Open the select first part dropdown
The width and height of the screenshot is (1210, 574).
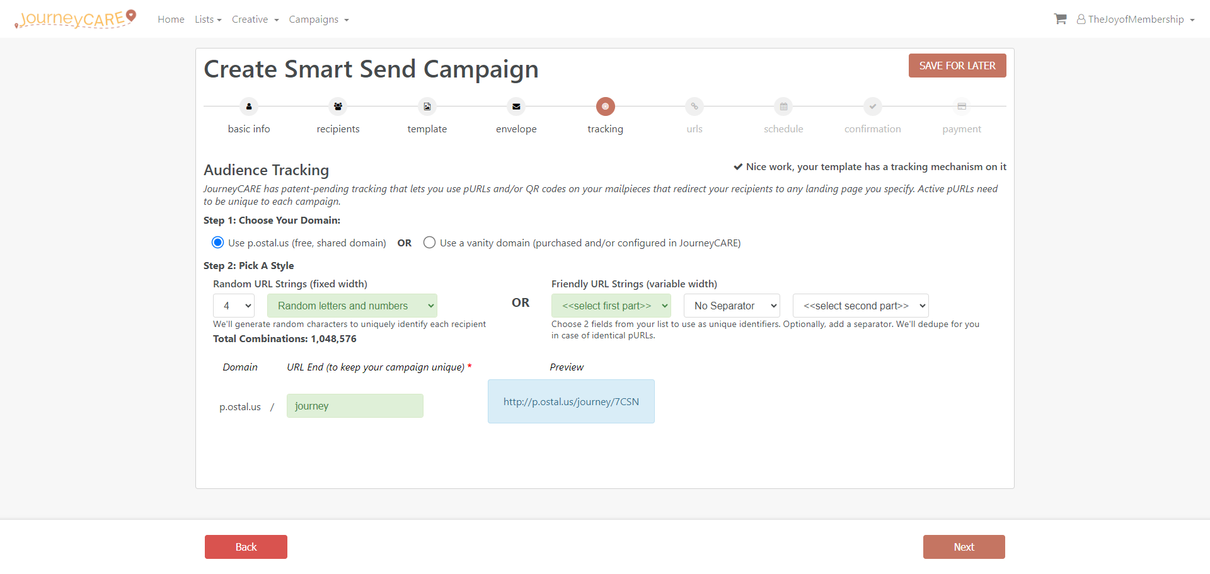(x=611, y=306)
